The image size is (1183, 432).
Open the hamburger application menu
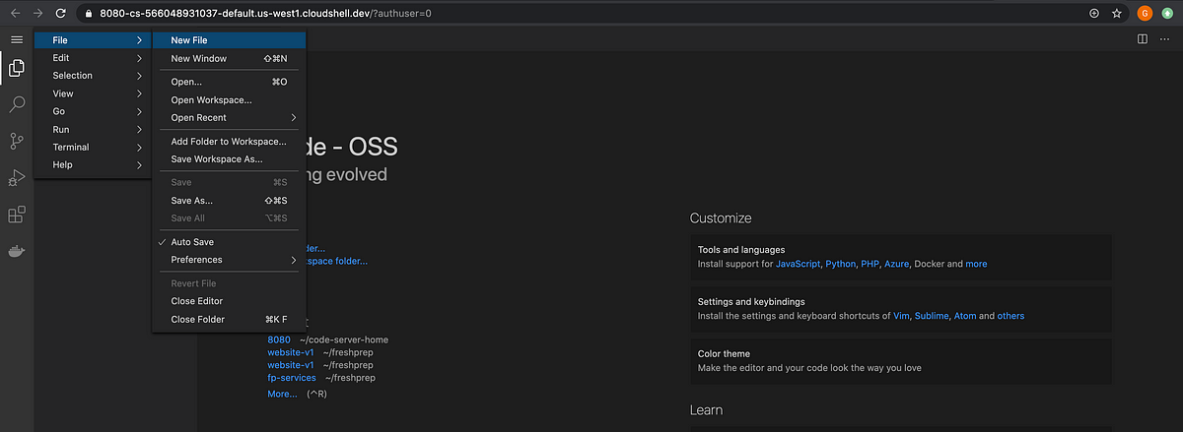pyautogui.click(x=17, y=39)
